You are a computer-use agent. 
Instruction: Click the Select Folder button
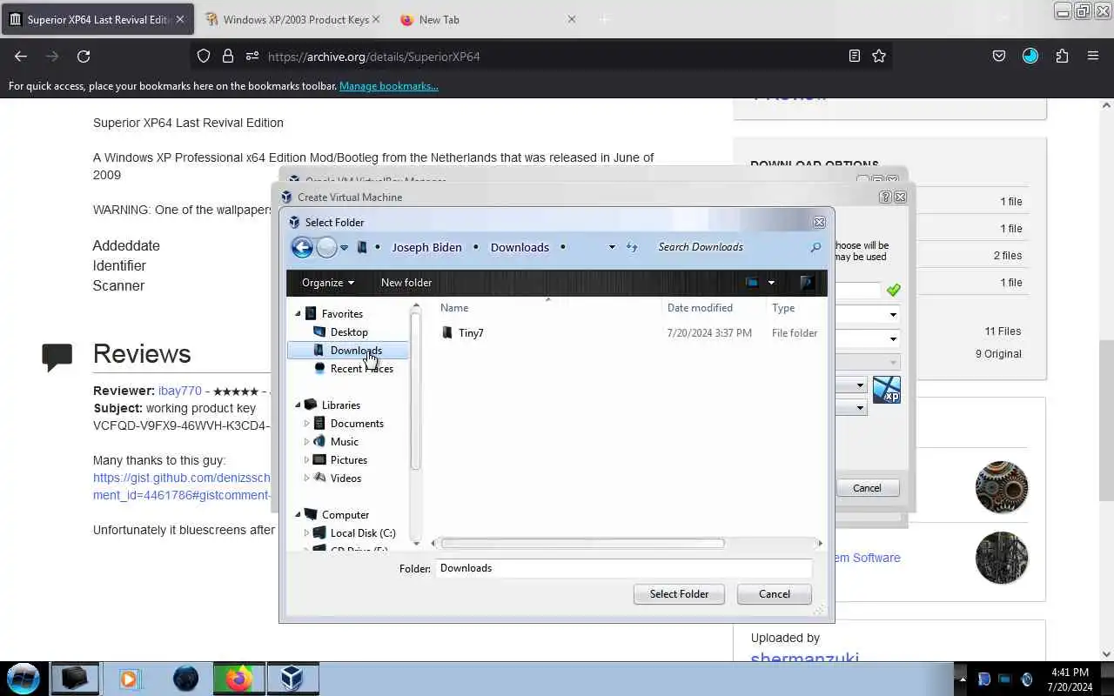tap(679, 594)
